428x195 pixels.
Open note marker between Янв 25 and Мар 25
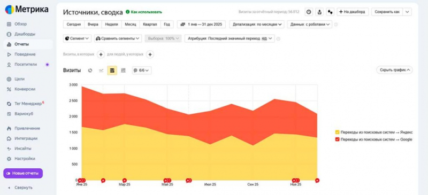(103, 180)
